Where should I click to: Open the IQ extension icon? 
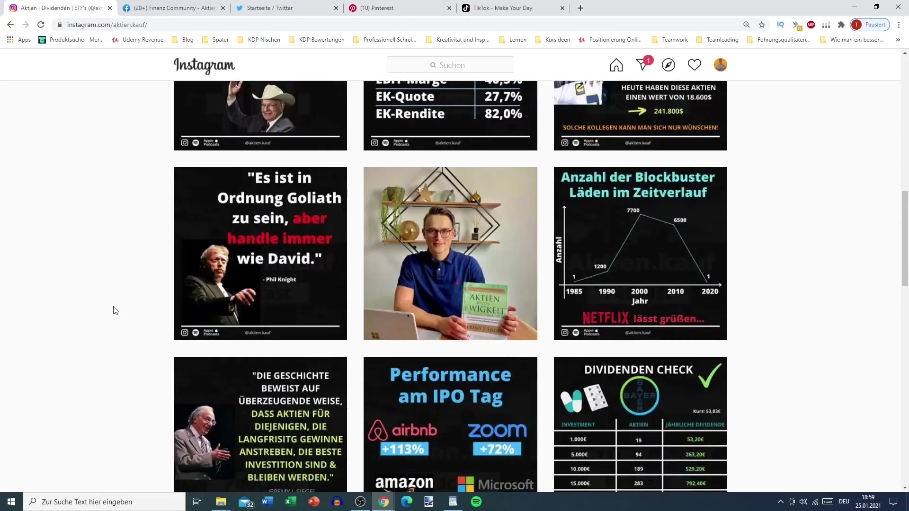click(x=780, y=25)
